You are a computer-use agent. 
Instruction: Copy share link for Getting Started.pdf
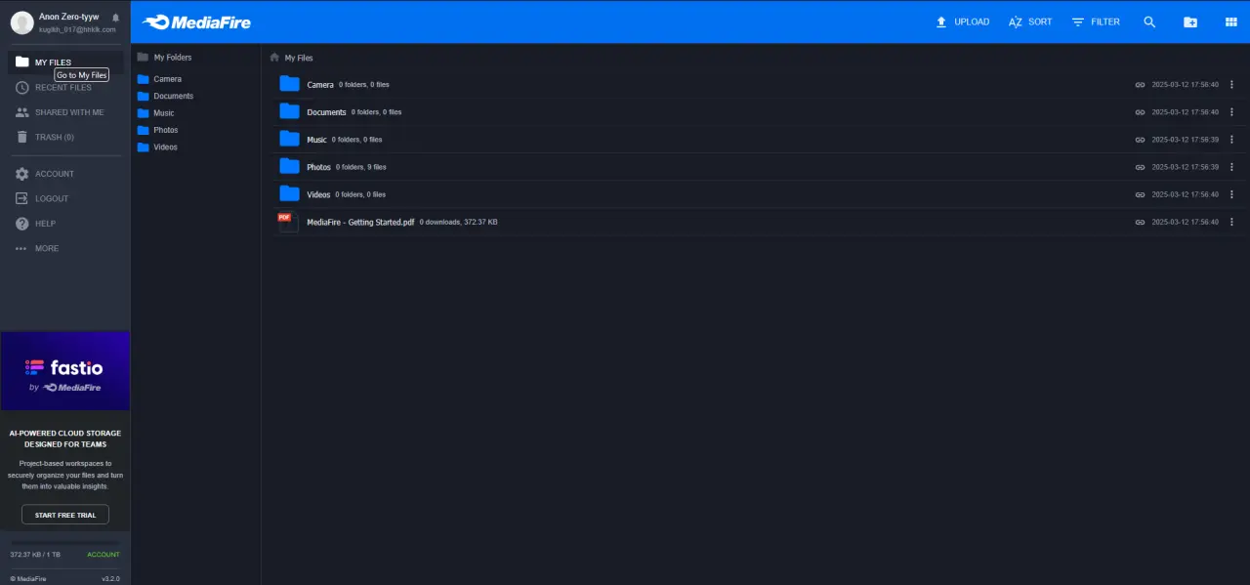click(x=1140, y=222)
